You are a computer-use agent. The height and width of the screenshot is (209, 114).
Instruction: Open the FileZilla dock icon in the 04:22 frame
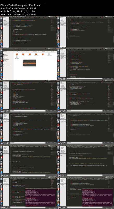pyautogui.click(x=1, y=28)
